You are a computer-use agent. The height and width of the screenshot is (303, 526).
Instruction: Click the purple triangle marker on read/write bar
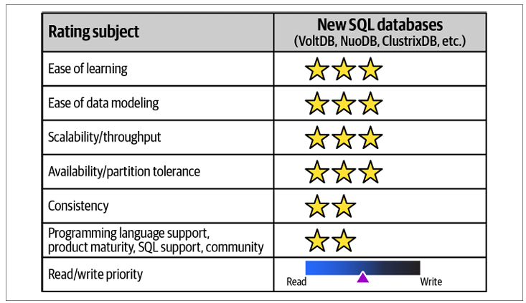click(363, 277)
